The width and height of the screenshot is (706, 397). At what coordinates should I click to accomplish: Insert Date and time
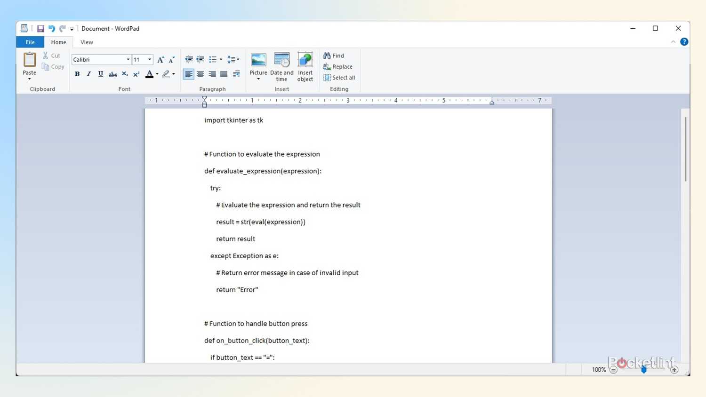(x=281, y=66)
